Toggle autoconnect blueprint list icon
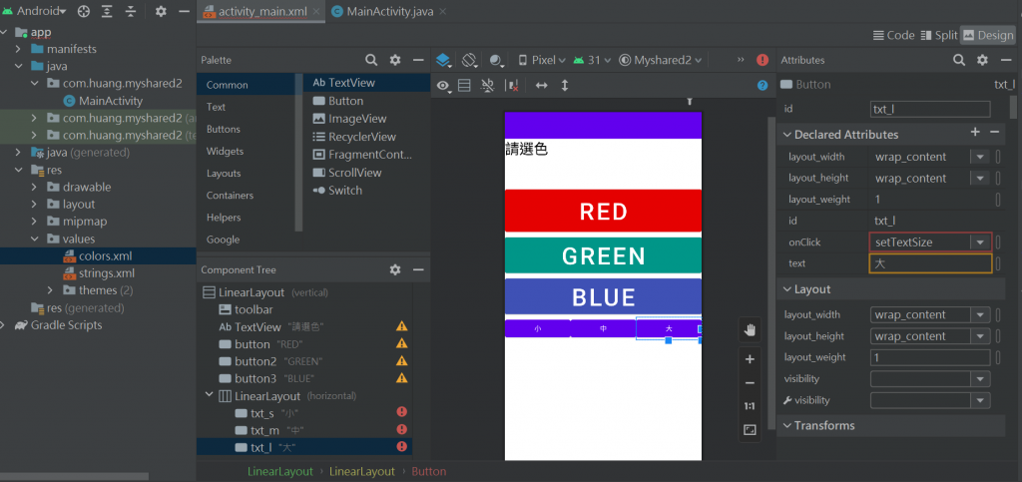This screenshot has width=1022, height=482. click(464, 86)
